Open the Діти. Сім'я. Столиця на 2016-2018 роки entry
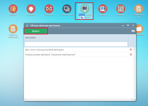The width and height of the screenshot is (148, 106). click(x=44, y=50)
